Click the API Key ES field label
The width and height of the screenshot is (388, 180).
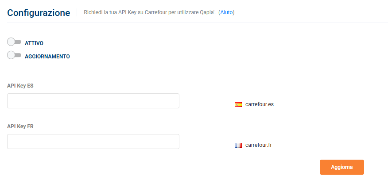tap(20, 86)
